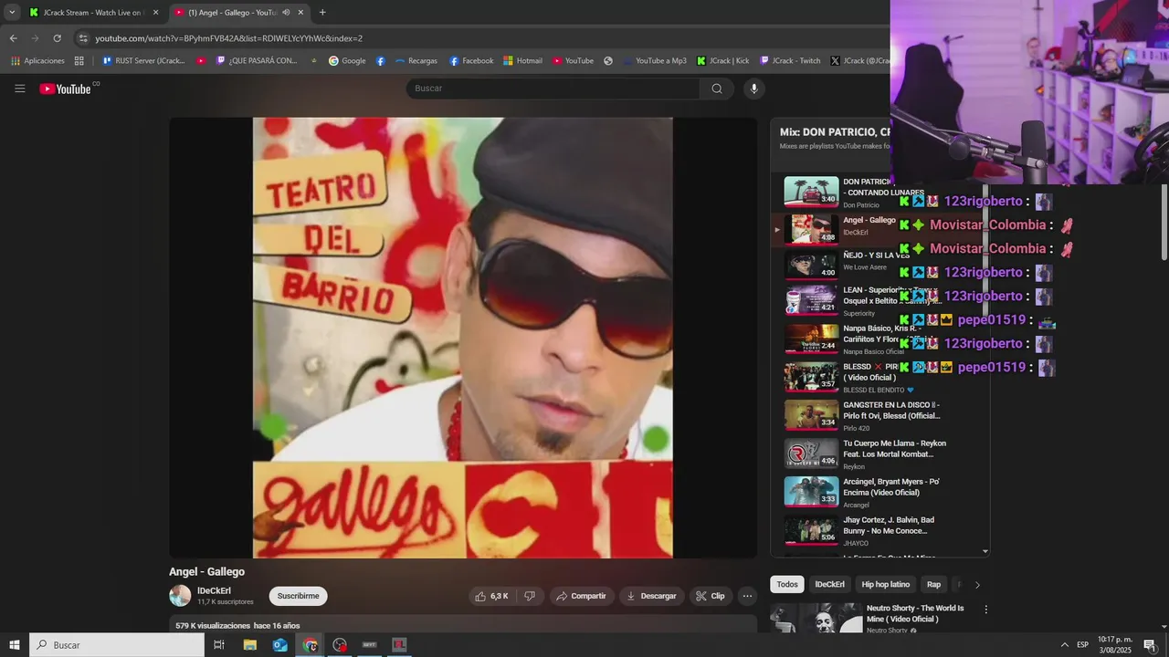
Task: Launch File Explorer from the taskbar
Action: coord(249,645)
